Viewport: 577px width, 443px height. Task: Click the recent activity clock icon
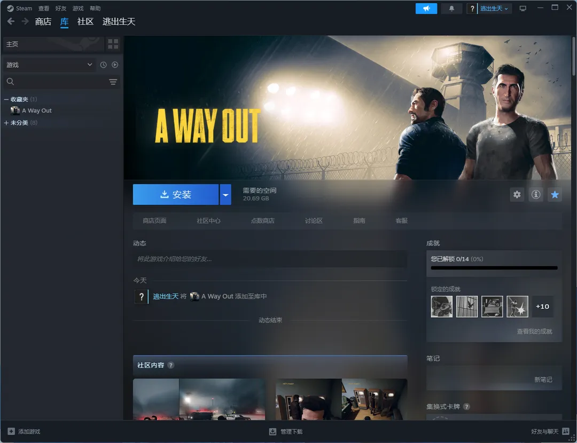tap(104, 65)
